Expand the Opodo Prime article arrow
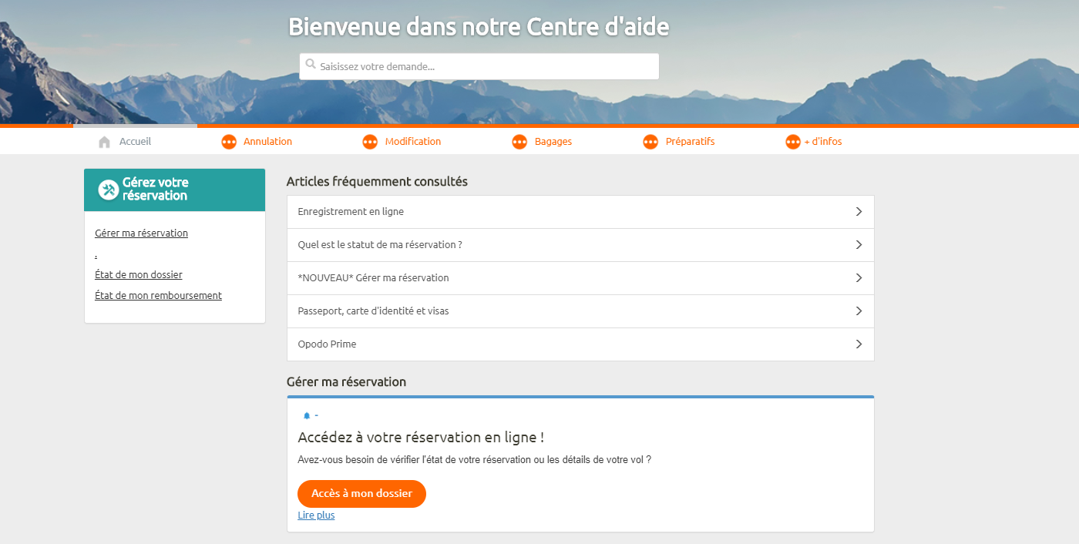Image resolution: width=1079 pixels, height=544 pixels. (859, 344)
